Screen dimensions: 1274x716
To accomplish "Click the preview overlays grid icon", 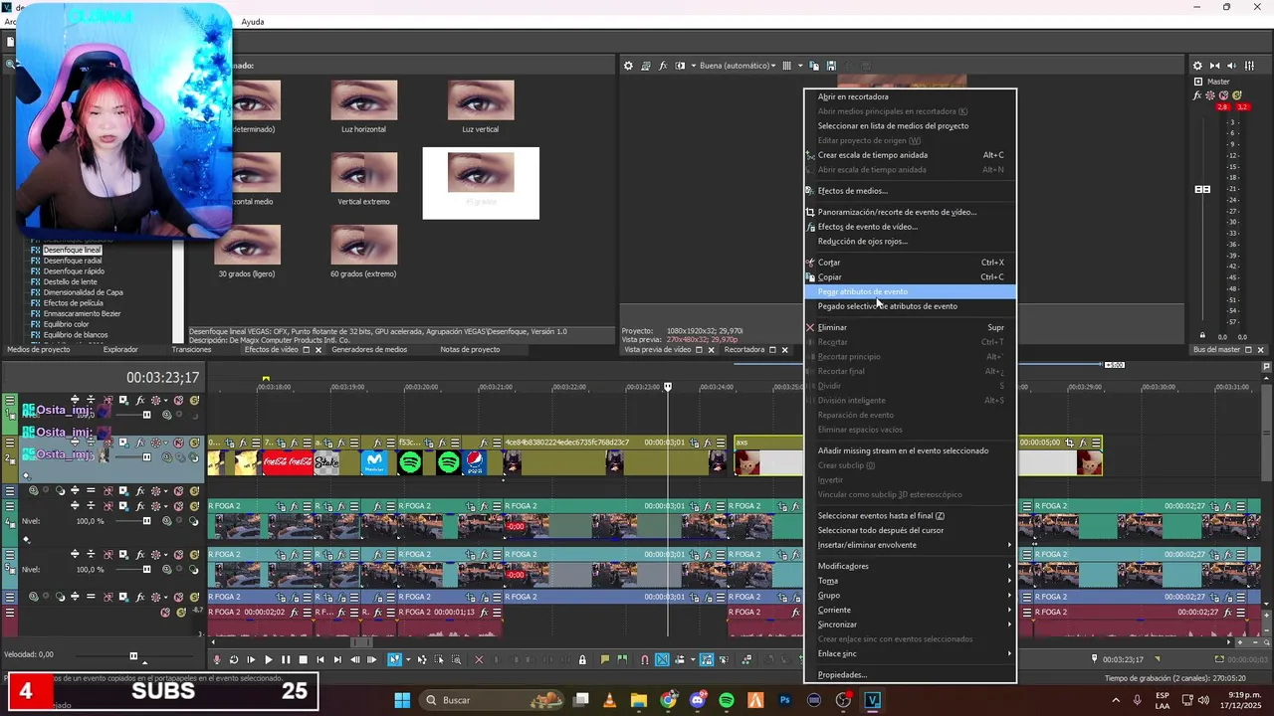I will pyautogui.click(x=786, y=66).
